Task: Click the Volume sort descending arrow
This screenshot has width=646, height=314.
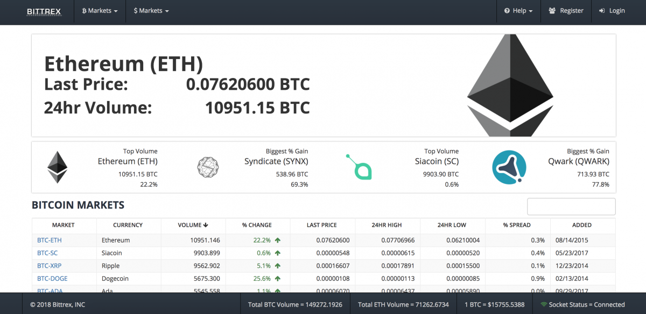Action: (x=206, y=225)
